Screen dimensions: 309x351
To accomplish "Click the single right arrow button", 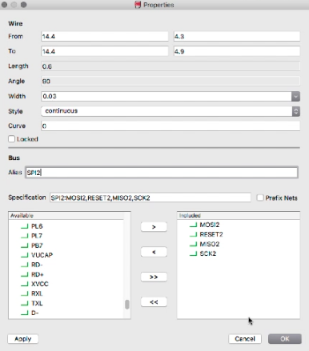I will pyautogui.click(x=154, y=227).
